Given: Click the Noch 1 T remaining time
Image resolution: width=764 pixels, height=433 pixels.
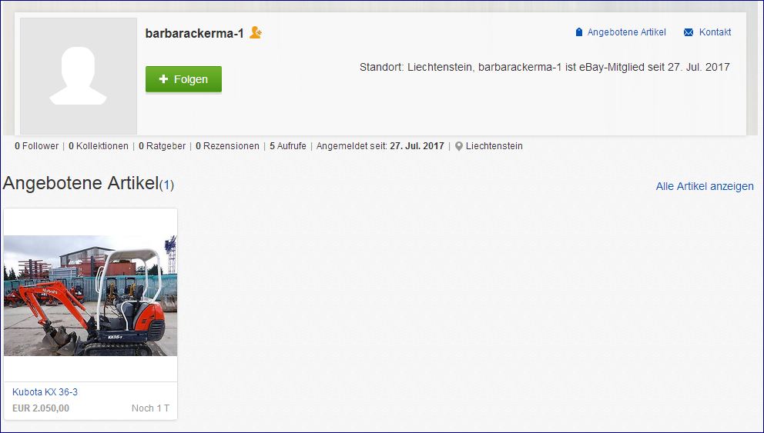Looking at the screenshot, I should tap(150, 408).
